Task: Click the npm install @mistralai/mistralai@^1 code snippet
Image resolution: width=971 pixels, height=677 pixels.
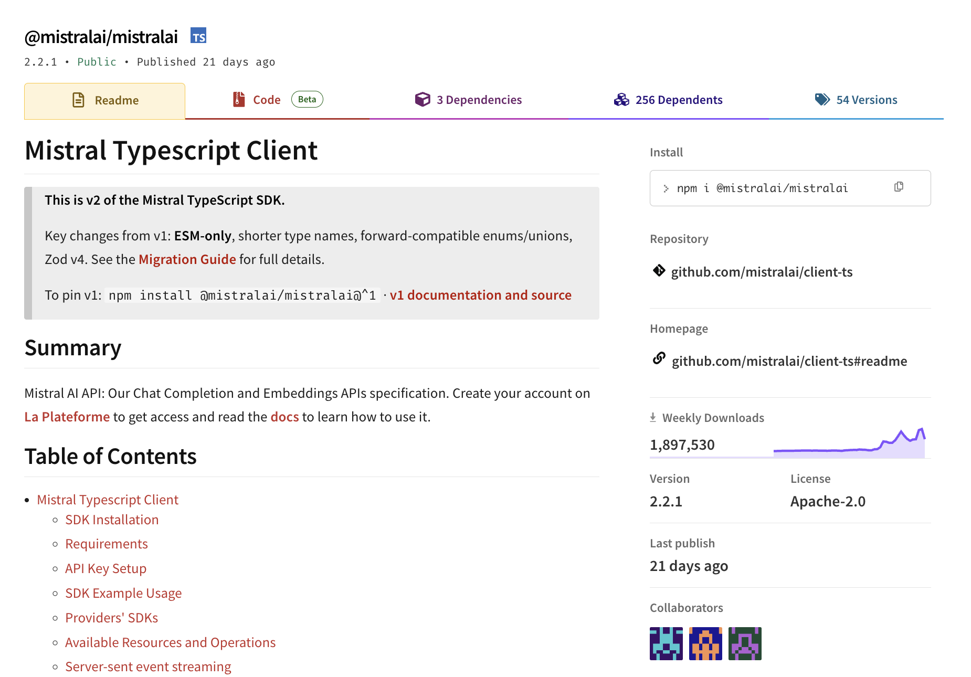Action: point(242,295)
